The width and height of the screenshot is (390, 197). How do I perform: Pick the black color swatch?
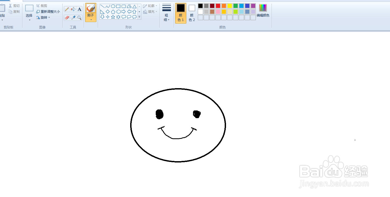200,6
